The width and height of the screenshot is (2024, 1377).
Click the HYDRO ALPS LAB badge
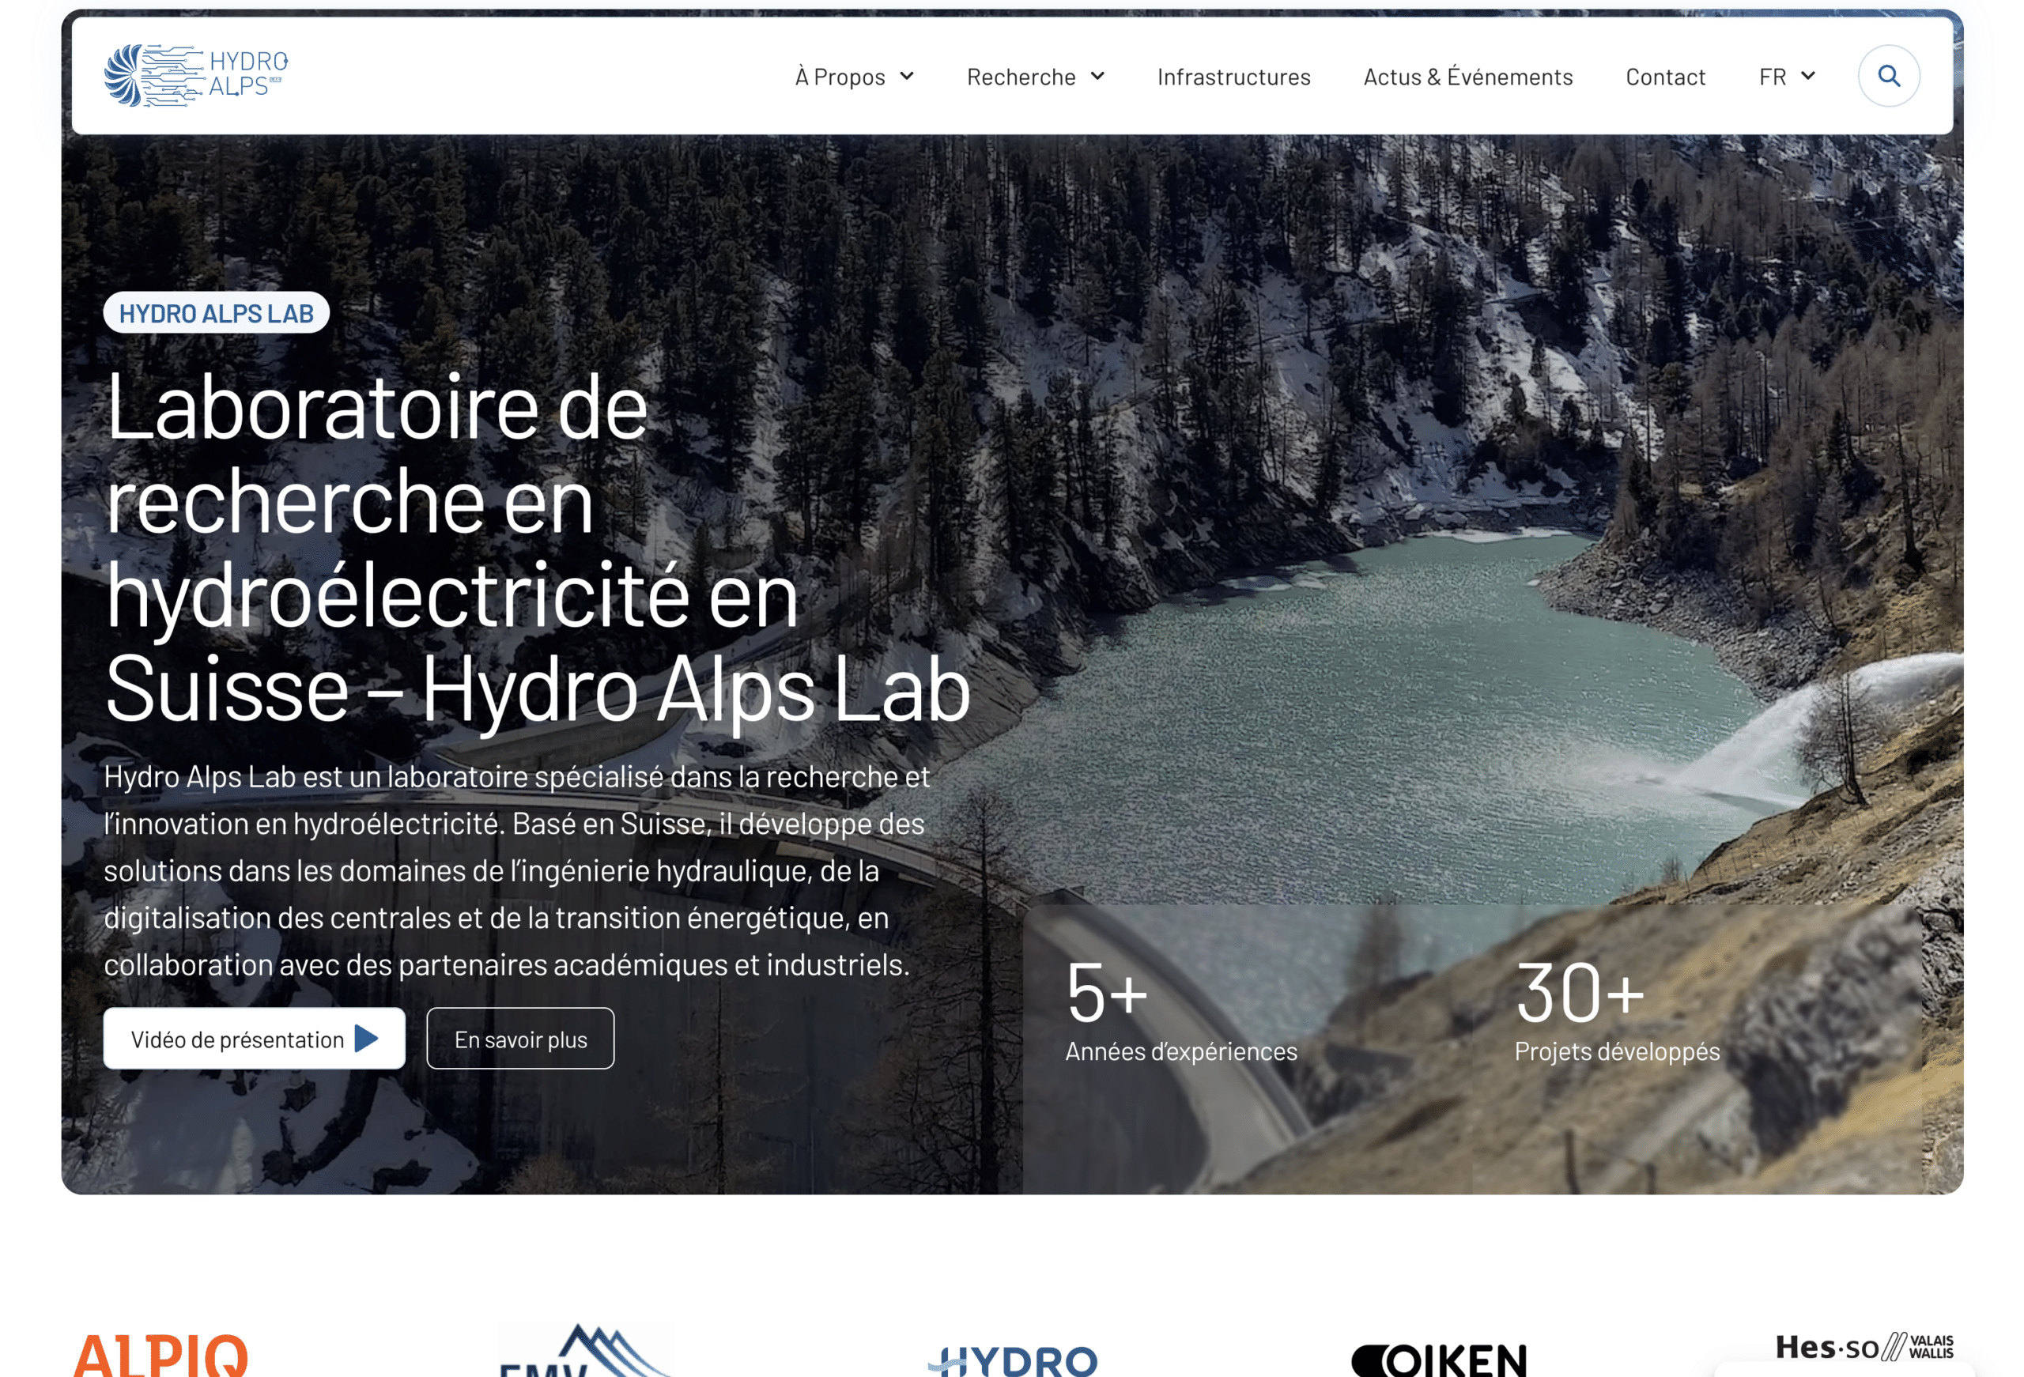(x=216, y=313)
